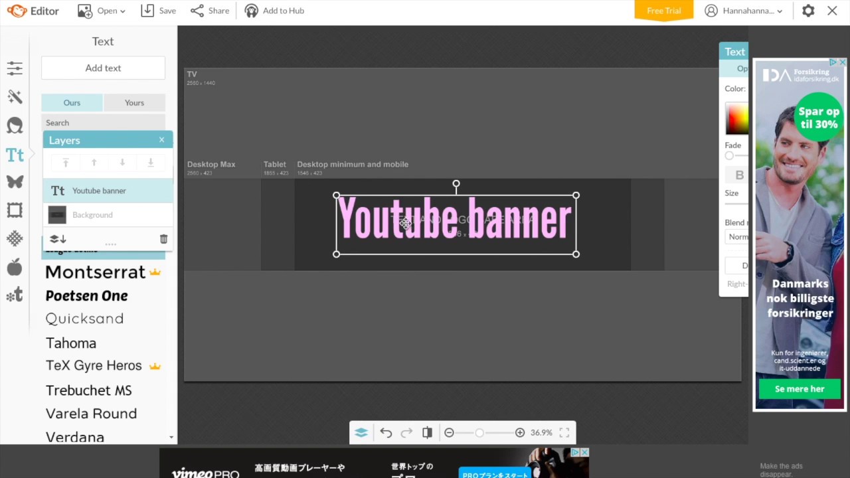Close the editor with the top-right X
This screenshot has height=478, width=850.
pos(832,11)
